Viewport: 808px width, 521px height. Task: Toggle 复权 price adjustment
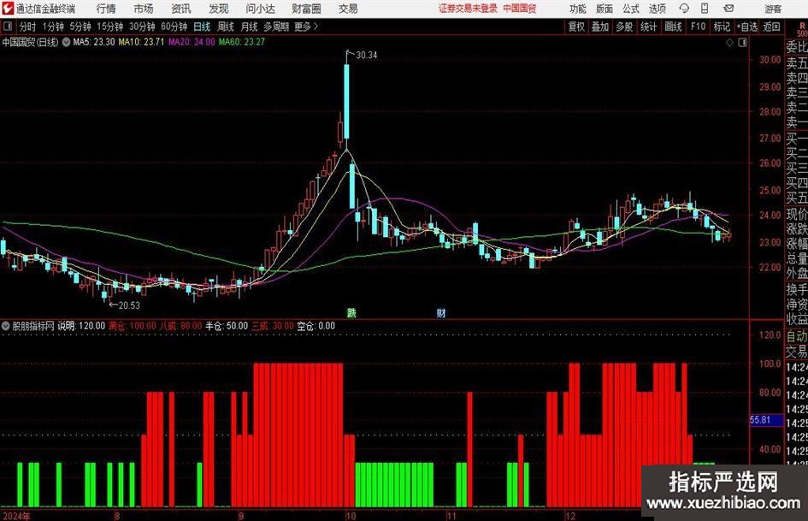tap(576, 27)
